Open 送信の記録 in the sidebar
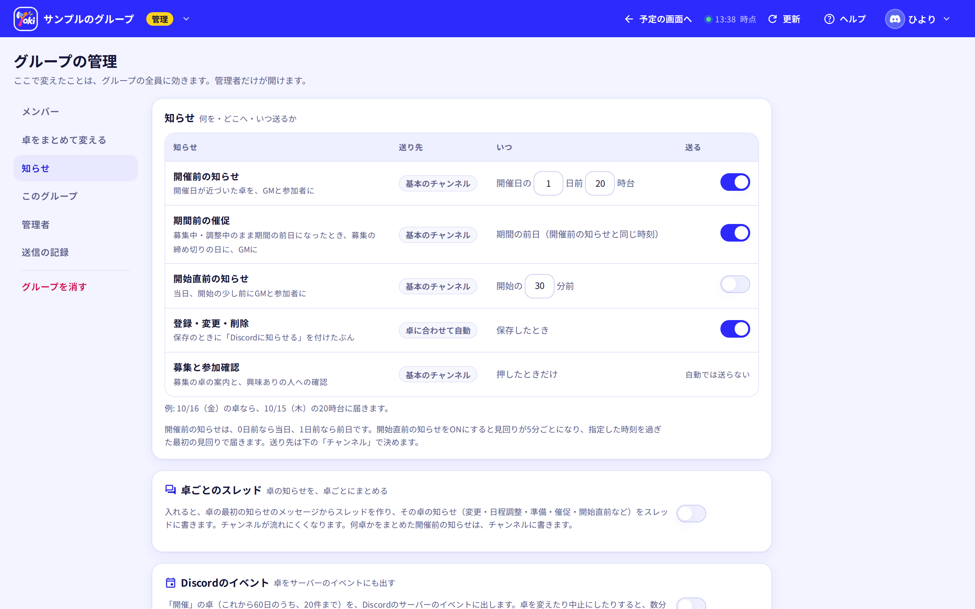The width and height of the screenshot is (975, 609). click(x=76, y=252)
